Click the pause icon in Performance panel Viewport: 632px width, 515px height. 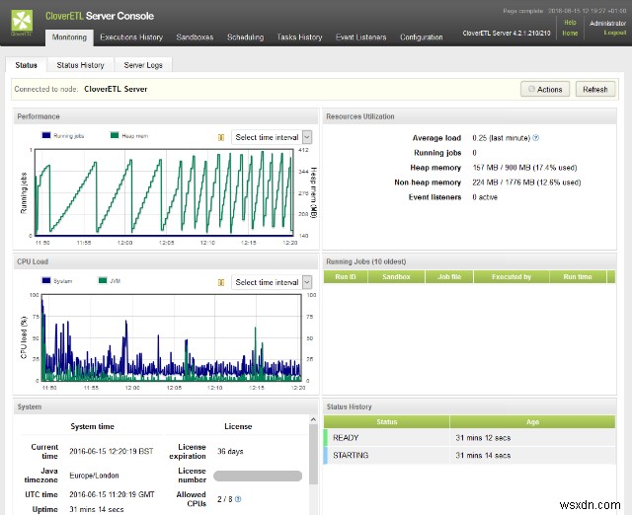[x=221, y=138]
